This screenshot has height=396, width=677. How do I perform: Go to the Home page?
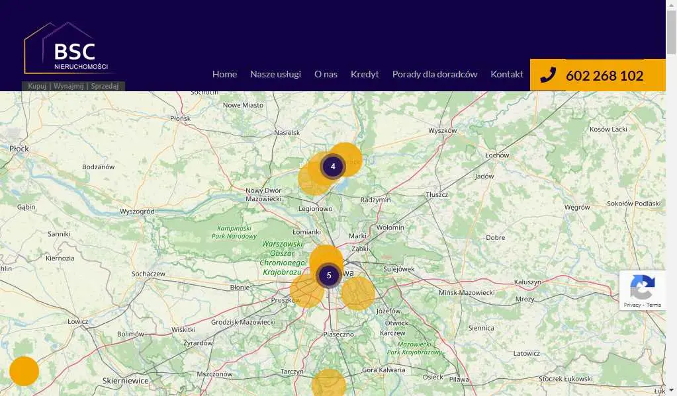[224, 74]
